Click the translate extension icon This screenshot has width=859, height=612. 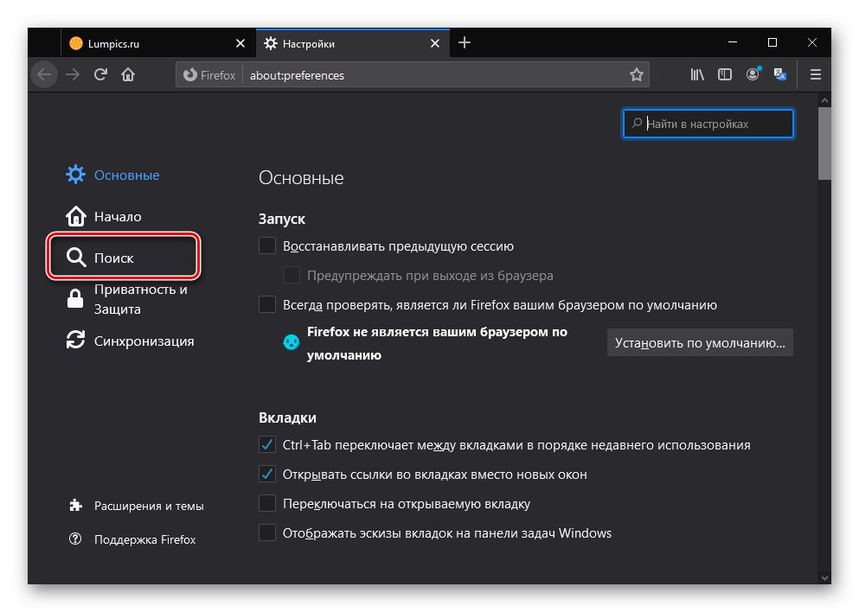pyautogui.click(x=780, y=75)
